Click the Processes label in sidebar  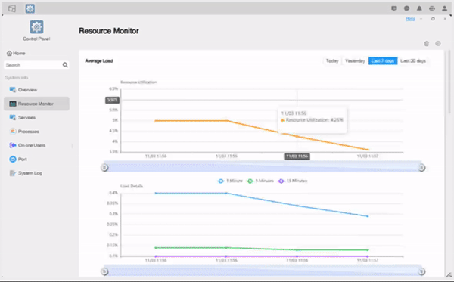(29, 132)
